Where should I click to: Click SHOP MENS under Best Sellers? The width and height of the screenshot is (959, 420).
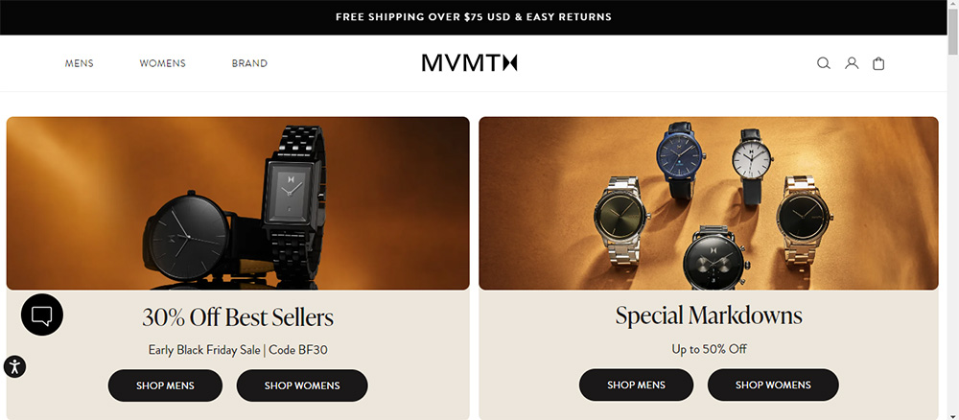click(x=165, y=385)
